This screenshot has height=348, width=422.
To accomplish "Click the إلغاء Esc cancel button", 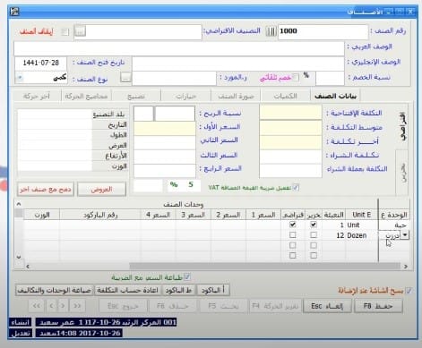I will [x=327, y=306].
